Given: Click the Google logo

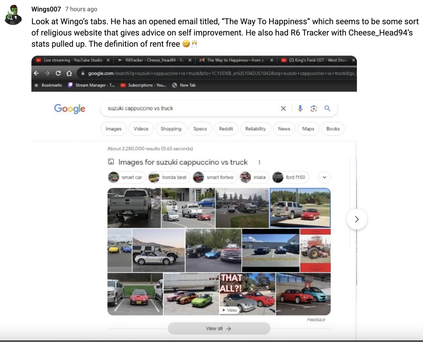Looking at the screenshot, I should pyautogui.click(x=70, y=109).
